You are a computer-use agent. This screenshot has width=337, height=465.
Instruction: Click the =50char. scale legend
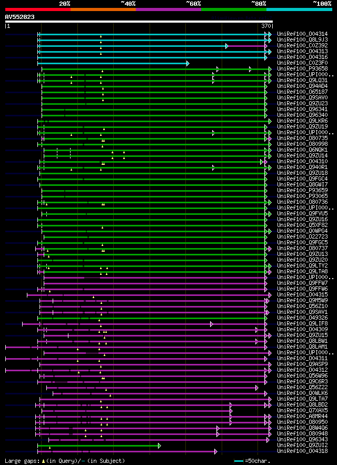tap(252, 461)
